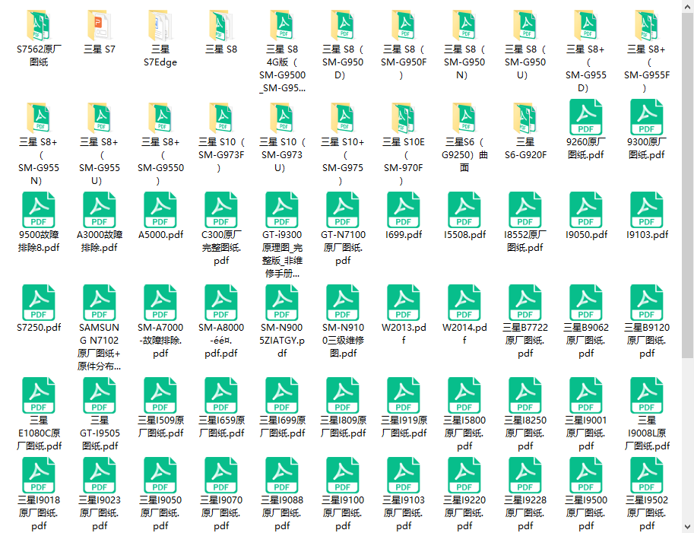This screenshot has height=533, width=694.
Task: Click the file name 三星B9062原厂图纸.pdf
Action: pyautogui.click(x=586, y=341)
